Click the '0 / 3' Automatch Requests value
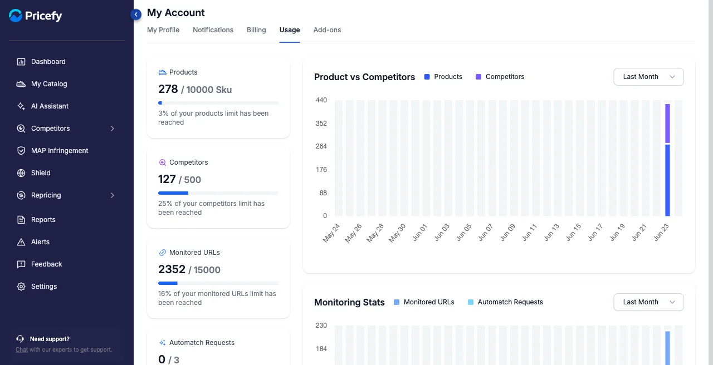Screen dimensions: 713x365 coord(169,359)
